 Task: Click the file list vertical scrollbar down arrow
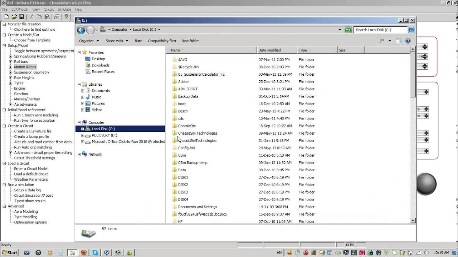point(413,221)
